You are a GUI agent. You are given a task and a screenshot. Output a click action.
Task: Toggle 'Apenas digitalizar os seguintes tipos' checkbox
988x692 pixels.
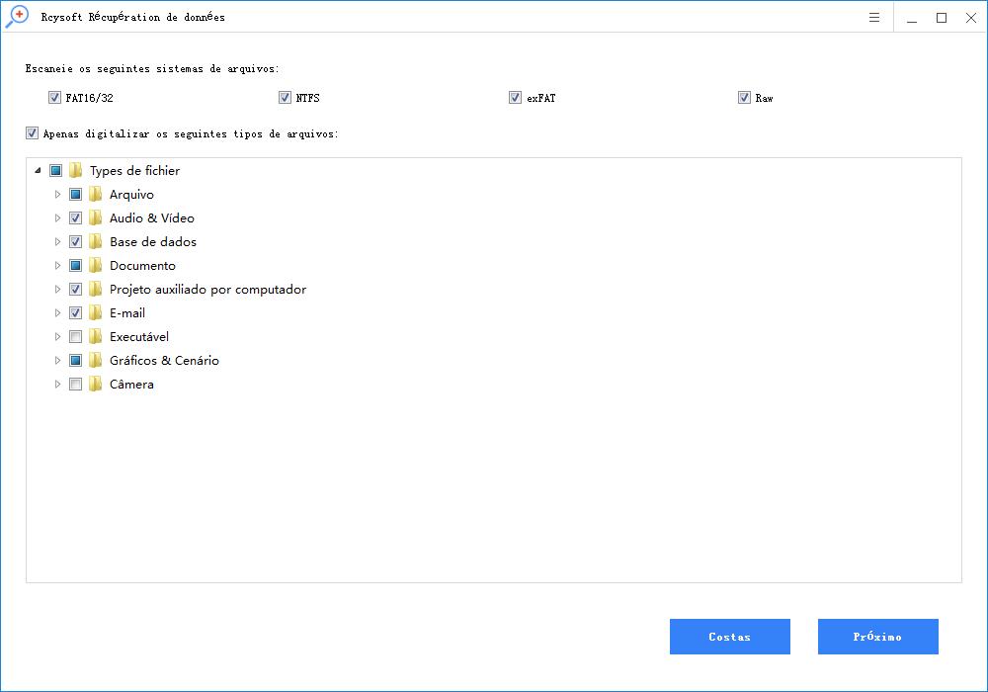(33, 133)
